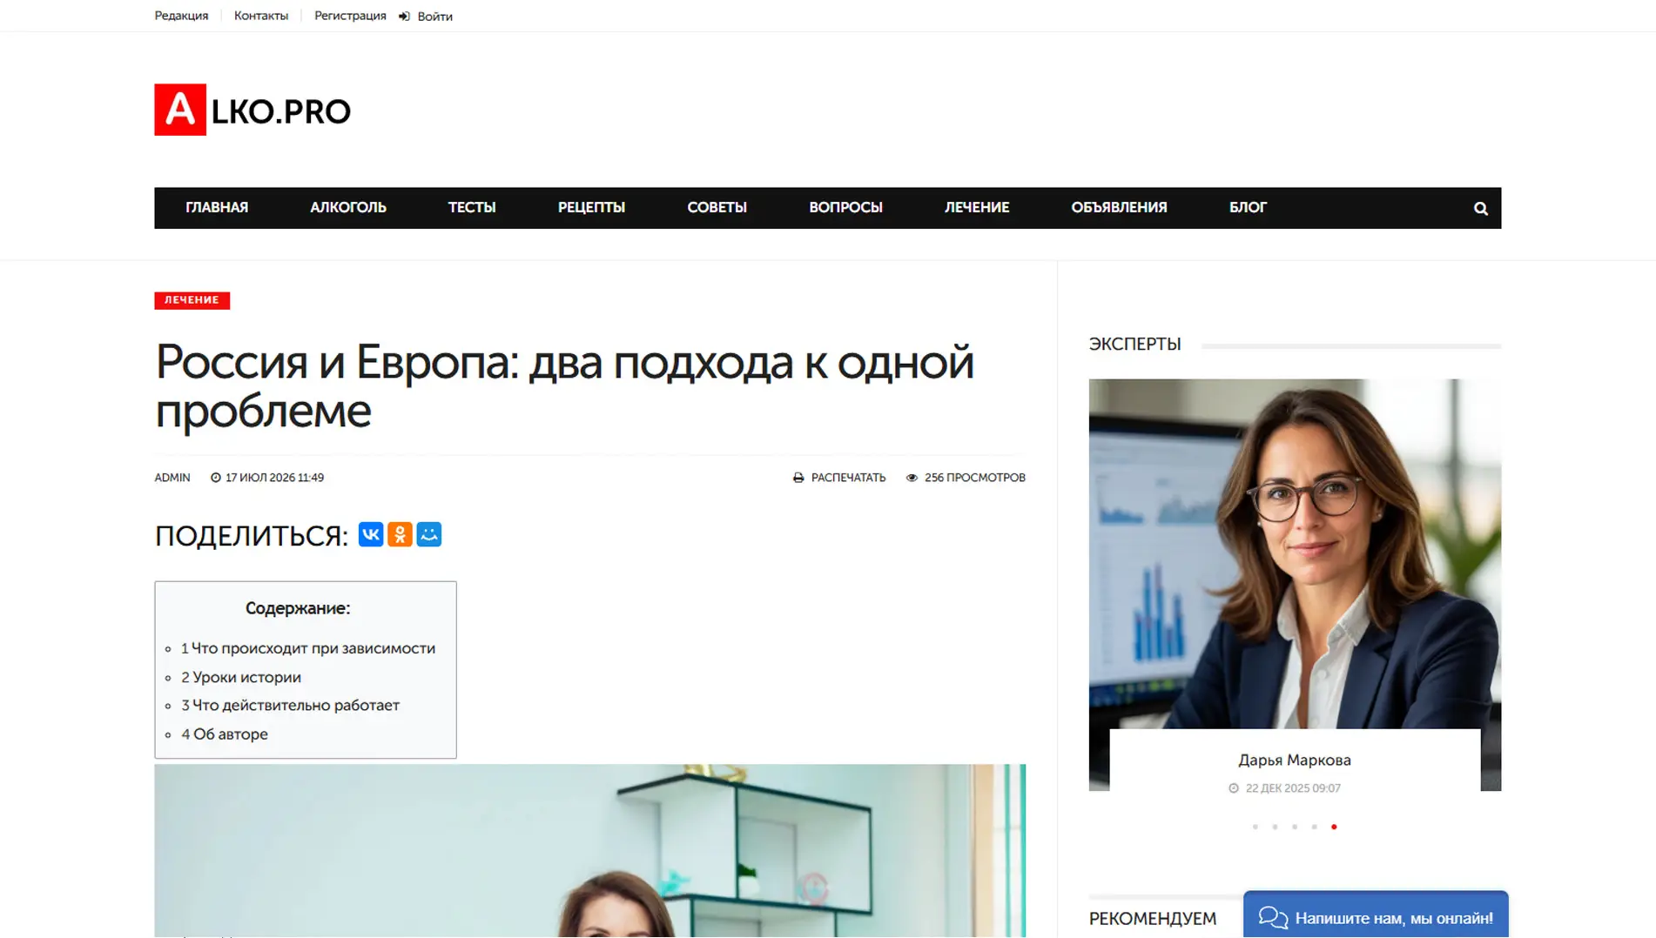Open the Объявления menu item
This screenshot has height=938, width=1656.
[x=1119, y=208]
